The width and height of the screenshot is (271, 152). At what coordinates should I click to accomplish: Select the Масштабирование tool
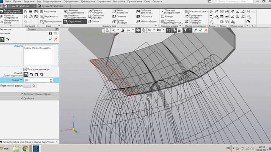pyautogui.click(x=147, y=22)
